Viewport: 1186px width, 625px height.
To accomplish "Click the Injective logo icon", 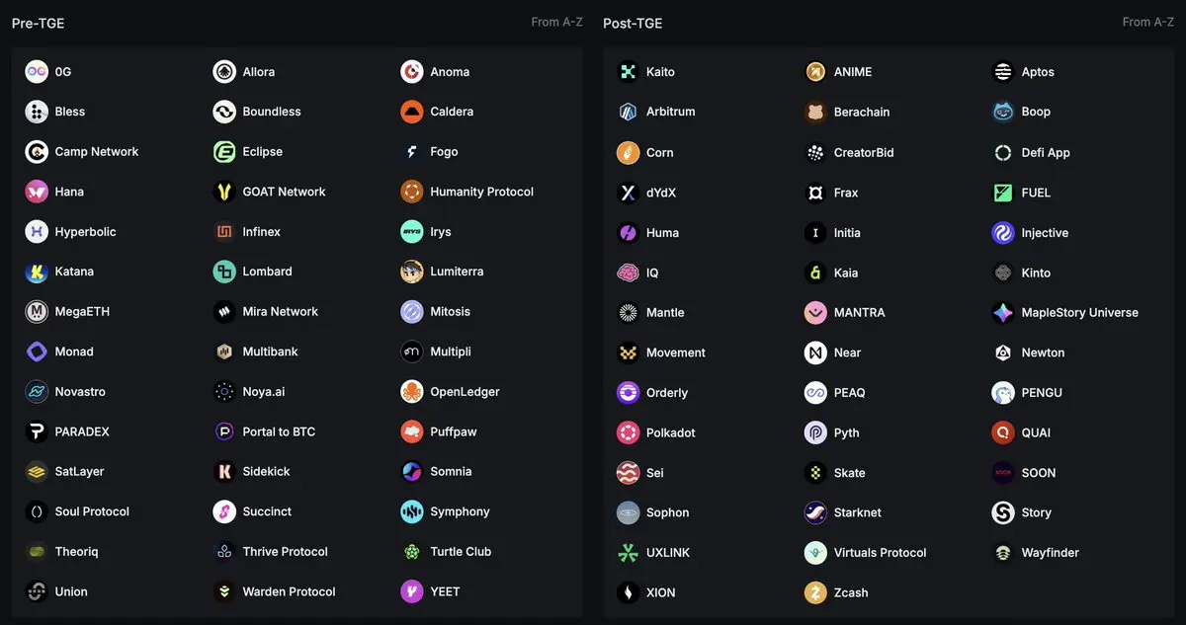I will pos(1003,233).
